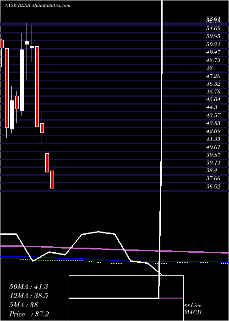Click the 51.69 price axis label

(x=213, y=28)
